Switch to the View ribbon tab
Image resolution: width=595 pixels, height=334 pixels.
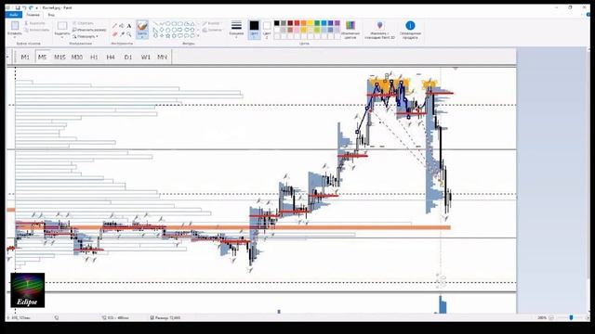coord(51,15)
